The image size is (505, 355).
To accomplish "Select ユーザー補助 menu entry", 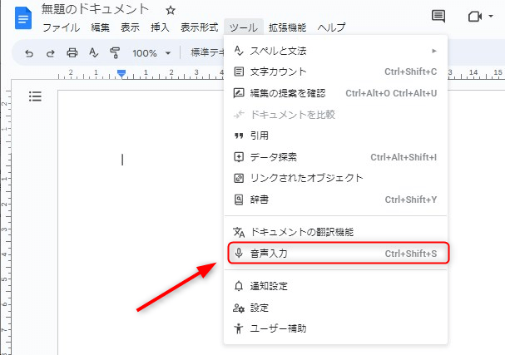I will (x=335, y=328).
